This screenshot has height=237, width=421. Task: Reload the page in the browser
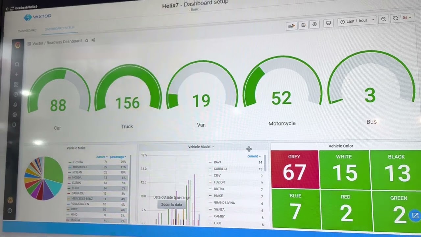coord(12,8)
